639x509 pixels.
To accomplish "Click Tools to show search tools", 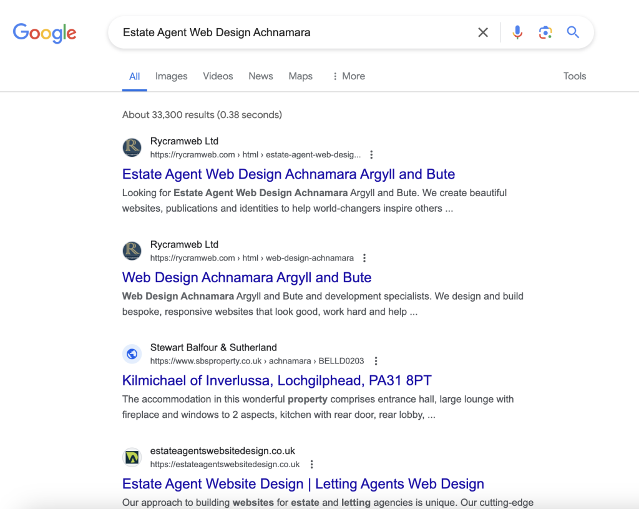I will (x=574, y=76).
